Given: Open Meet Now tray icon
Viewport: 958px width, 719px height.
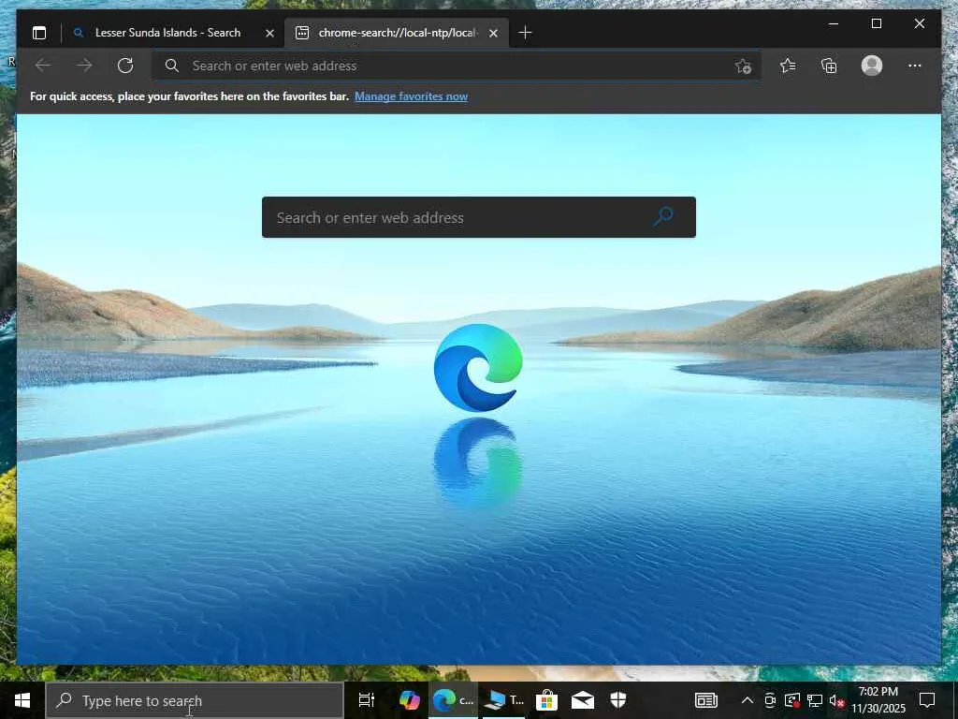Looking at the screenshot, I should click(x=770, y=700).
